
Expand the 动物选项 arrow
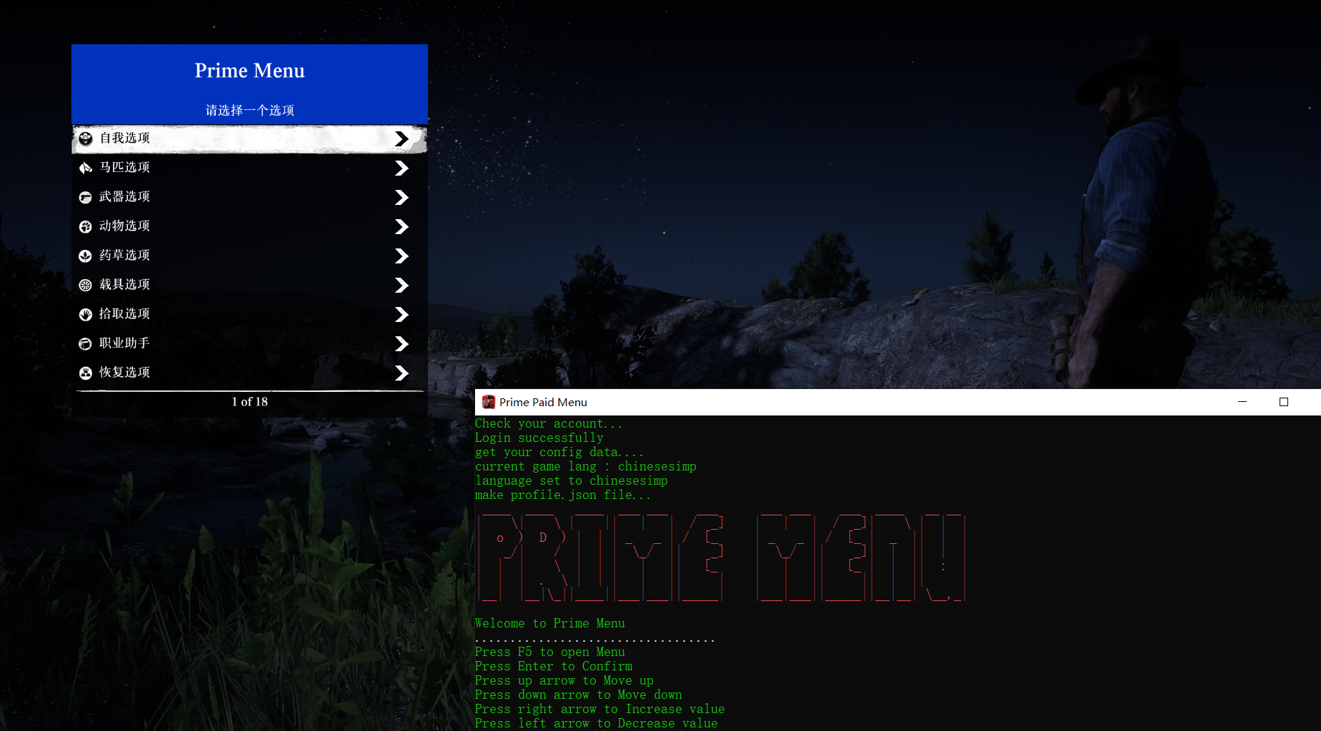402,226
